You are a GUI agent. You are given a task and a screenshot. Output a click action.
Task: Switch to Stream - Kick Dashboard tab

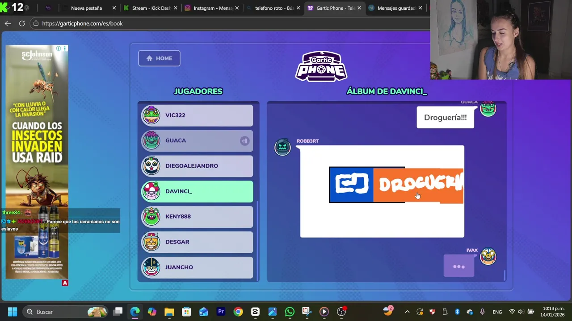point(151,8)
